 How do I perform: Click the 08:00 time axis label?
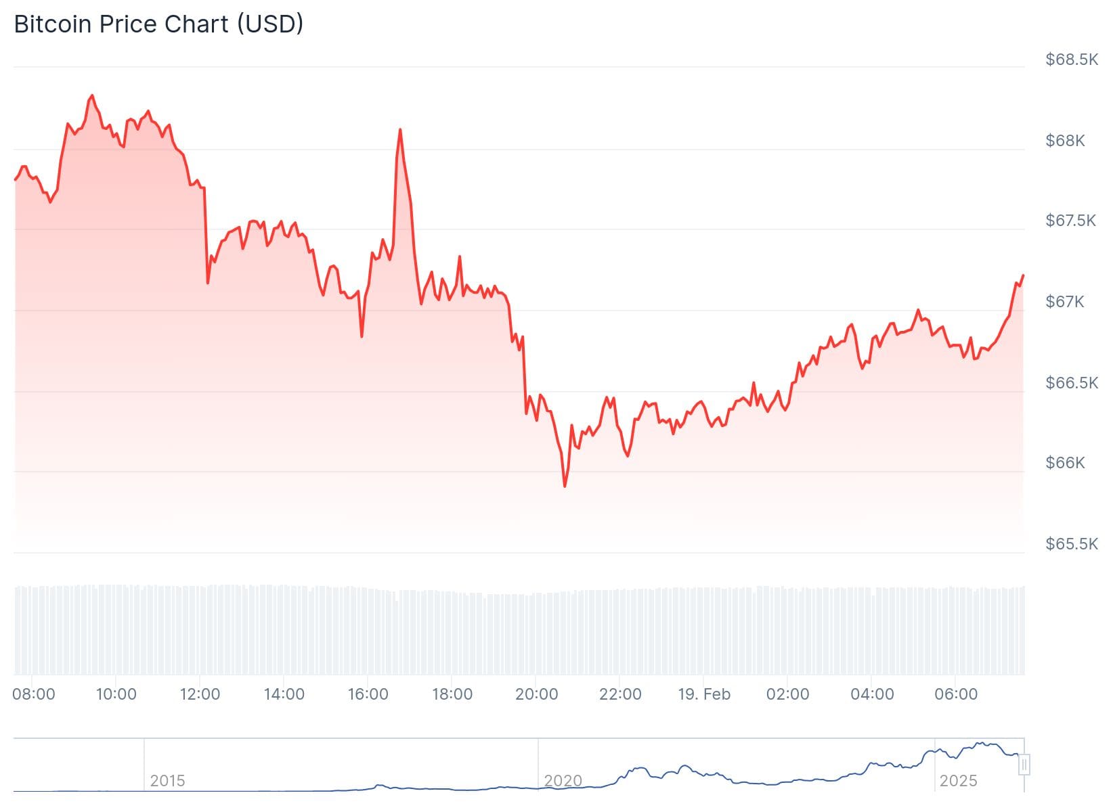(34, 694)
